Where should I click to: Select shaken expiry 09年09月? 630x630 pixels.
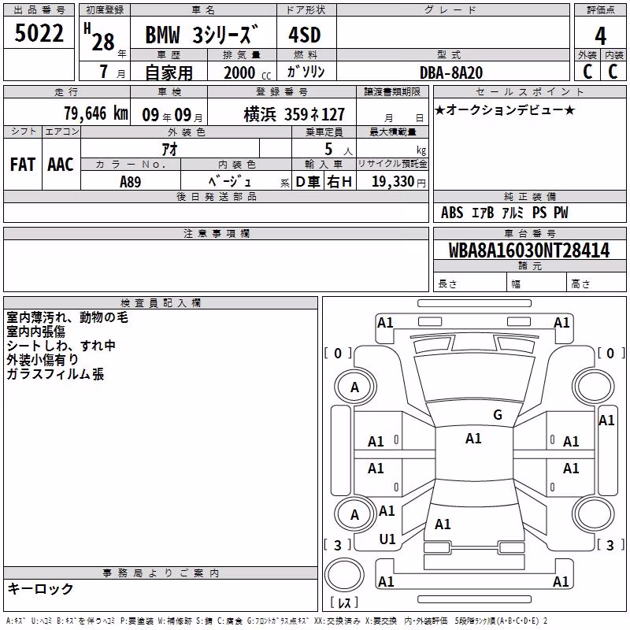pos(172,115)
